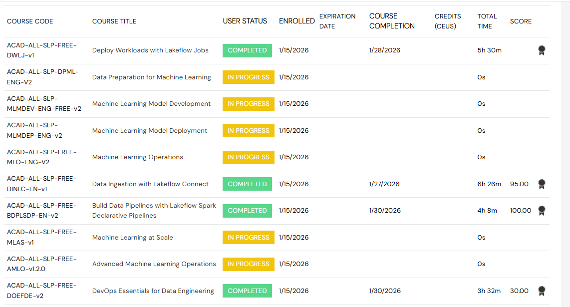Image resolution: width=570 pixels, height=307 pixels.
Task: View certificate badge for DevOps Essentials course
Action: [542, 291]
